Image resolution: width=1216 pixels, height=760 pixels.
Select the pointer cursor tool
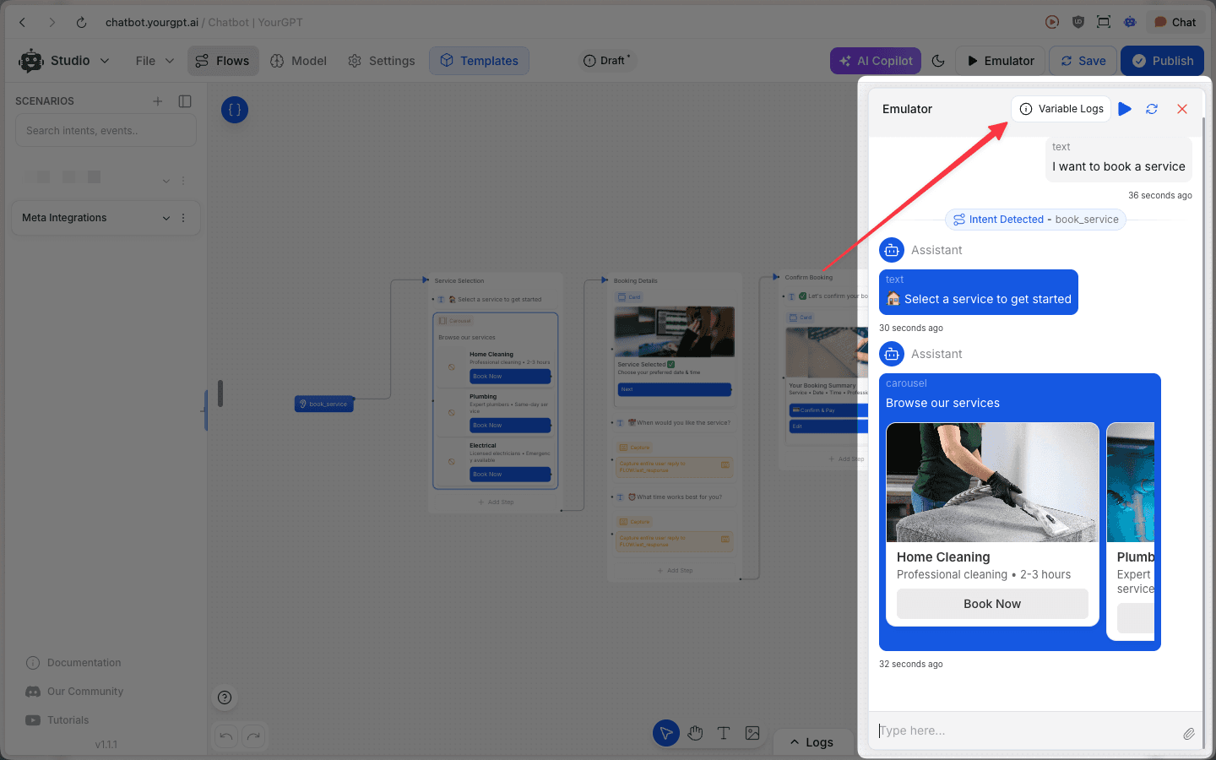pyautogui.click(x=665, y=733)
